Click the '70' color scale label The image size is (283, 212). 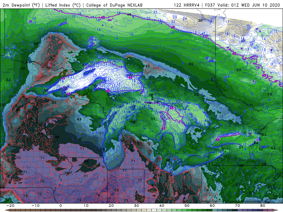(x=237, y=206)
